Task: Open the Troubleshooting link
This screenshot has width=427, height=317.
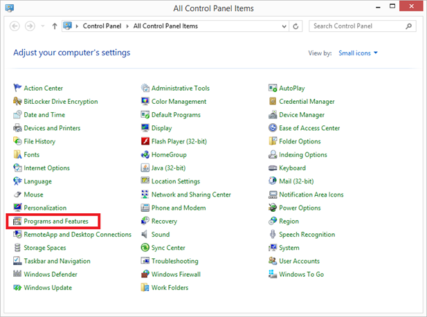Action: point(175,261)
